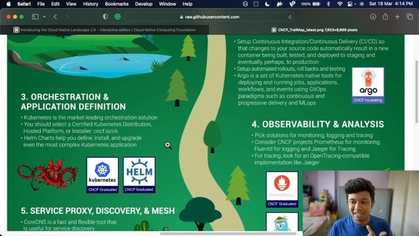Screen dimensions: 419x236
Task: Expand the tab group dropdown beside sidebar button
Action: coord(45,16)
